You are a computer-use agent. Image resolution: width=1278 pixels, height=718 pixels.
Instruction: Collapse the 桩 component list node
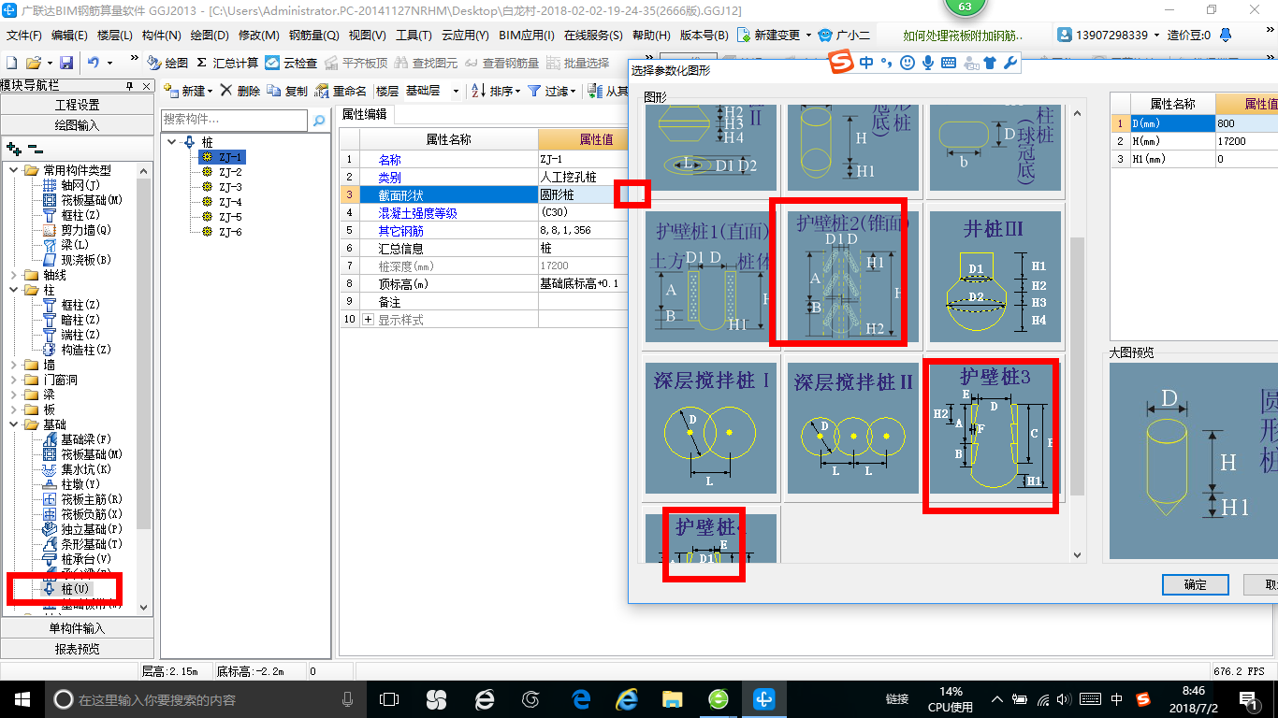pyautogui.click(x=173, y=142)
